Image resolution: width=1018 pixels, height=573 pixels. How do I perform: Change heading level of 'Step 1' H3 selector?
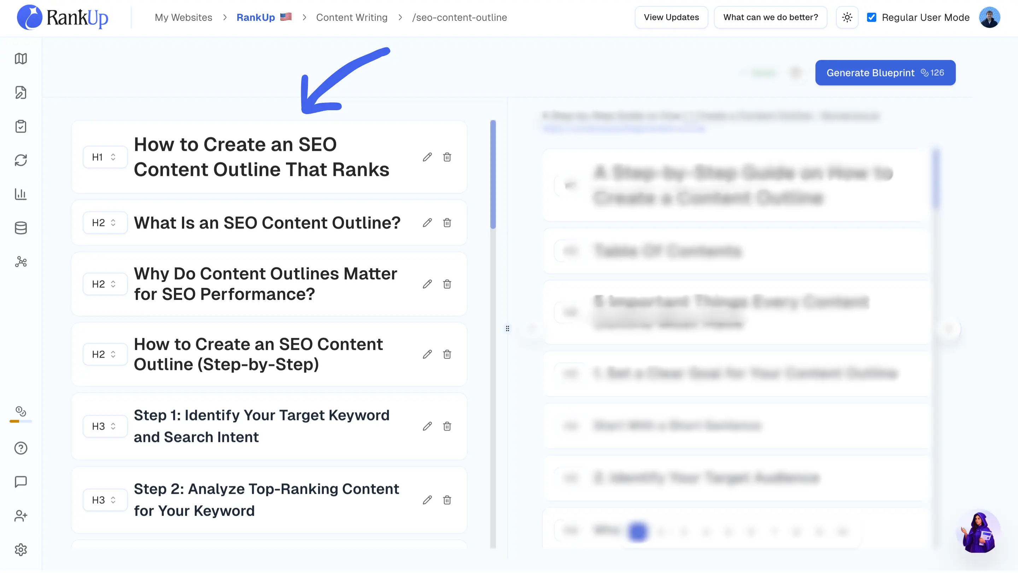click(x=105, y=426)
